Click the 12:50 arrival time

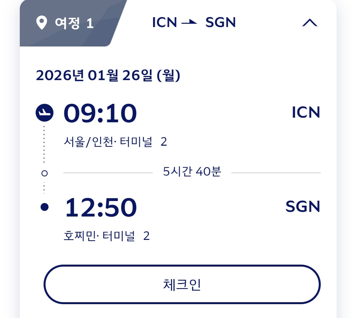click(101, 207)
